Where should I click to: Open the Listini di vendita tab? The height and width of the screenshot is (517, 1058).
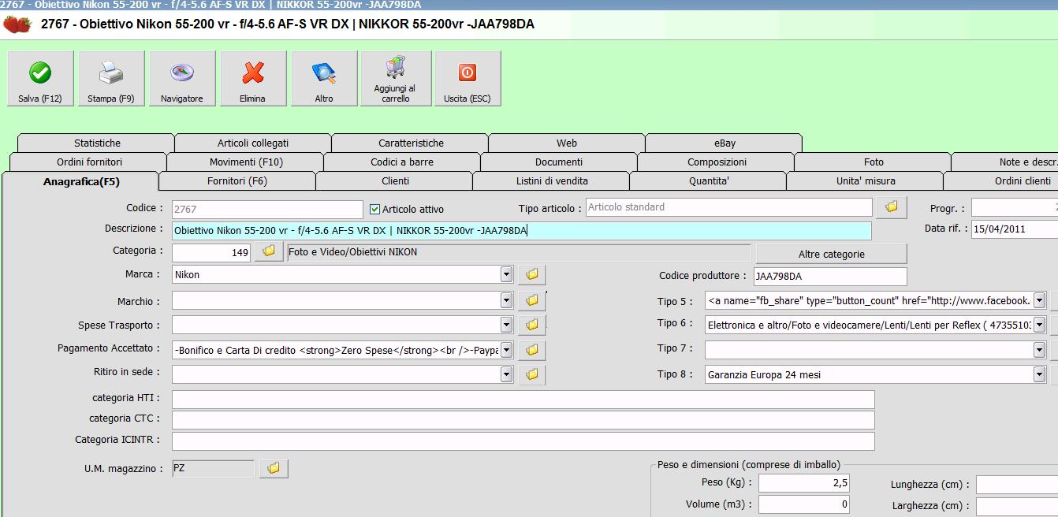(552, 181)
